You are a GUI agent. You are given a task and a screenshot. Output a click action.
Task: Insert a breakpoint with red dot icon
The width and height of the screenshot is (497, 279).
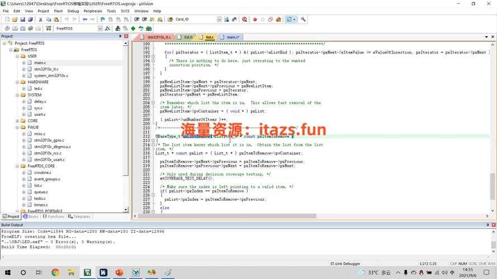click(255, 20)
